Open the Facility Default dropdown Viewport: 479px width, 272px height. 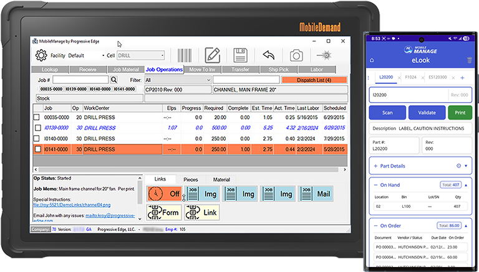click(103, 55)
